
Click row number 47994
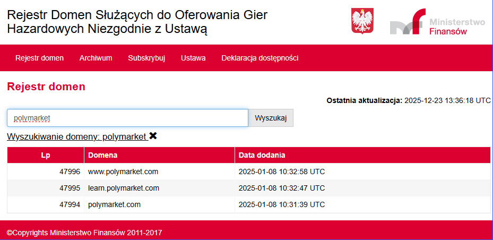click(70, 205)
